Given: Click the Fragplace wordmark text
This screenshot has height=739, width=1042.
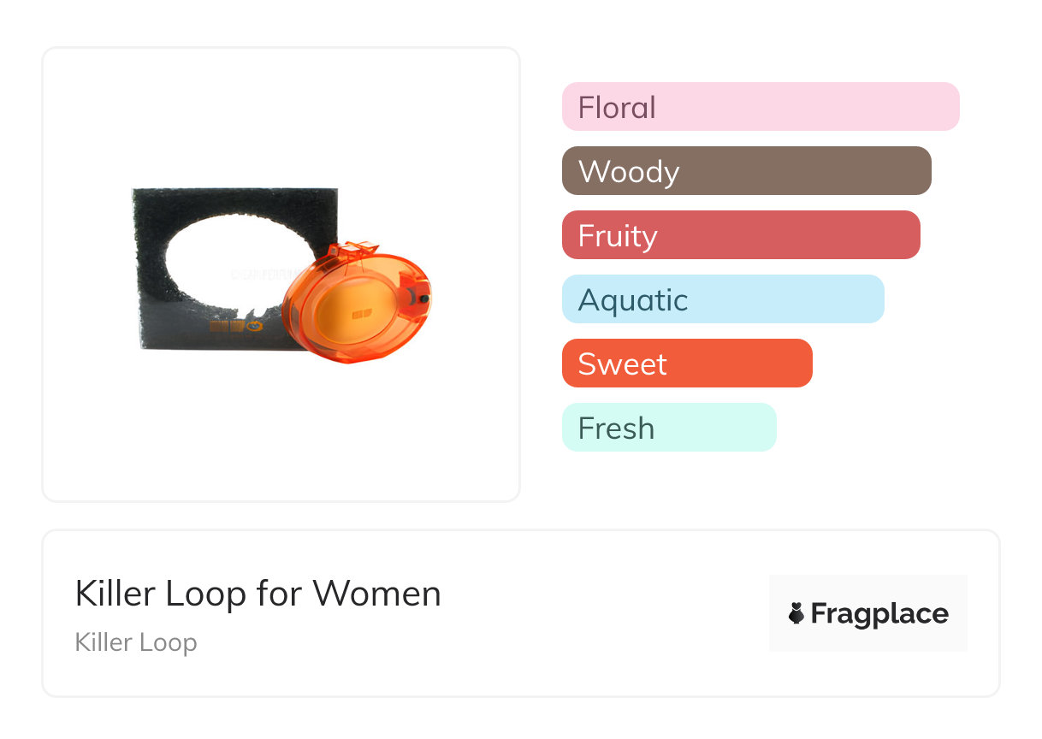Looking at the screenshot, I should 879,613.
